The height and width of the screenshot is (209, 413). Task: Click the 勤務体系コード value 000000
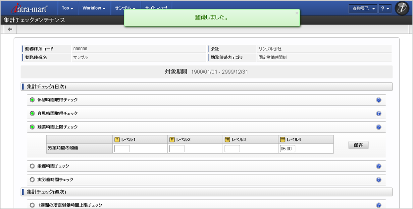80,49
